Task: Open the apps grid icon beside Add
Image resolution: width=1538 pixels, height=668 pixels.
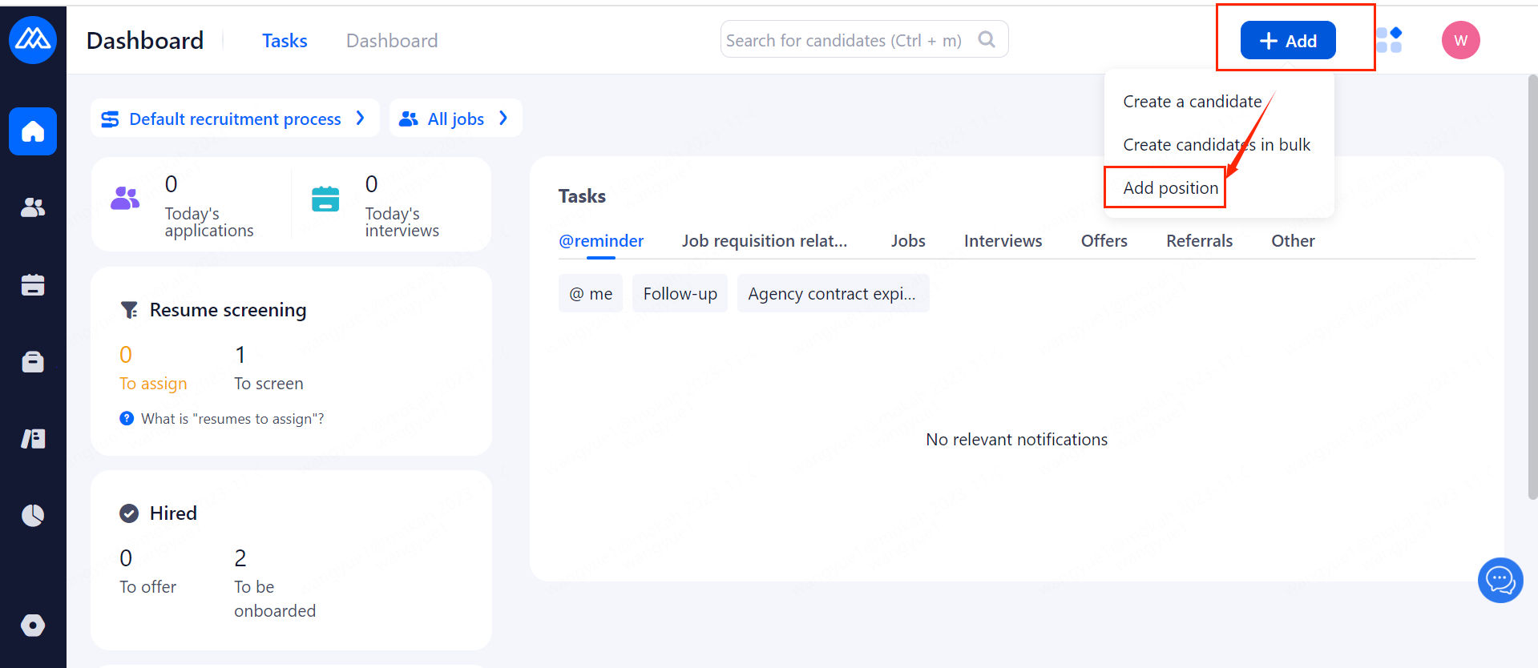Action: pyautogui.click(x=1389, y=40)
